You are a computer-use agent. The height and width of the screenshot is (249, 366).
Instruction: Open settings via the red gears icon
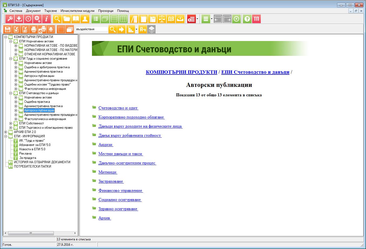tap(37, 19)
